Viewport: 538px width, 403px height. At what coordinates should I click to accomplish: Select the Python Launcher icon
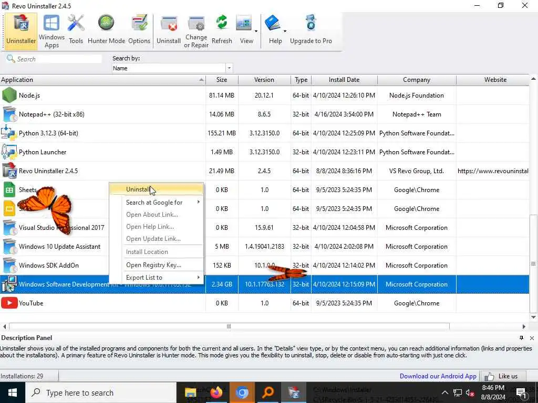[9, 152]
